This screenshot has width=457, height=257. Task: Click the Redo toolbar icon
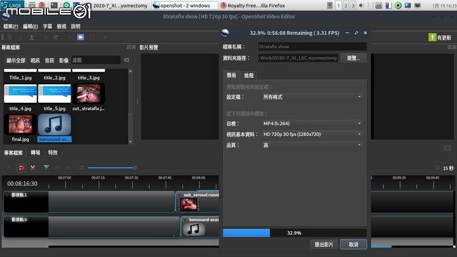point(56,37)
